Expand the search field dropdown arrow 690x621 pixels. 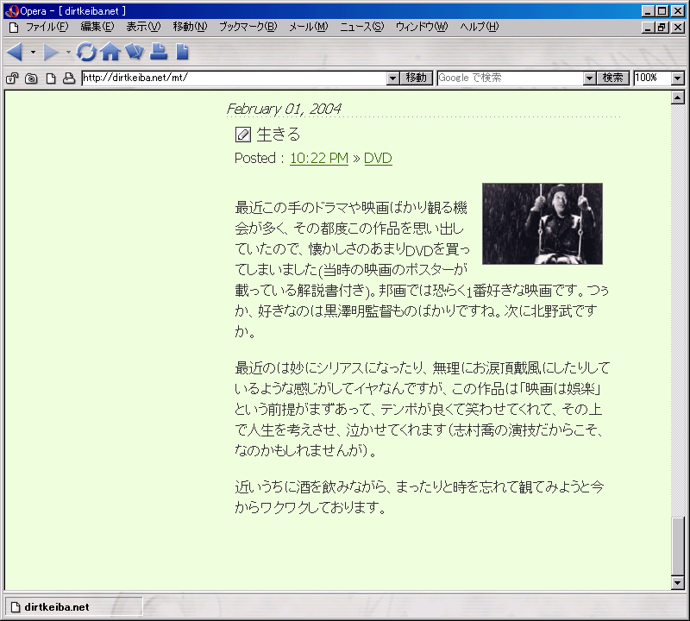(590, 78)
